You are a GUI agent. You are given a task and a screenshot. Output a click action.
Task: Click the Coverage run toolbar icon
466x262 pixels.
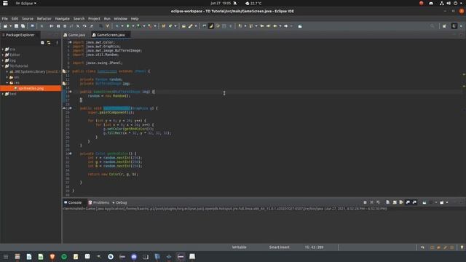(x=139, y=26)
